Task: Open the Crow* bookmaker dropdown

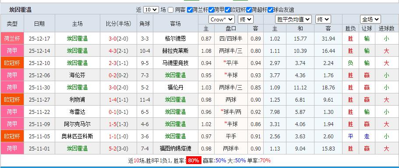Action: (221, 19)
